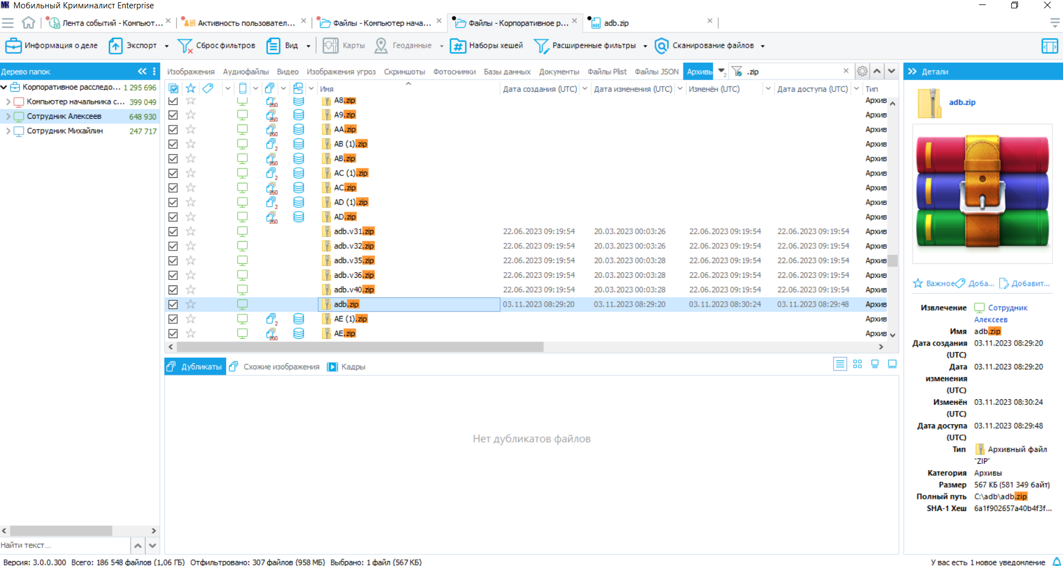Open the Home page icon

(28, 23)
